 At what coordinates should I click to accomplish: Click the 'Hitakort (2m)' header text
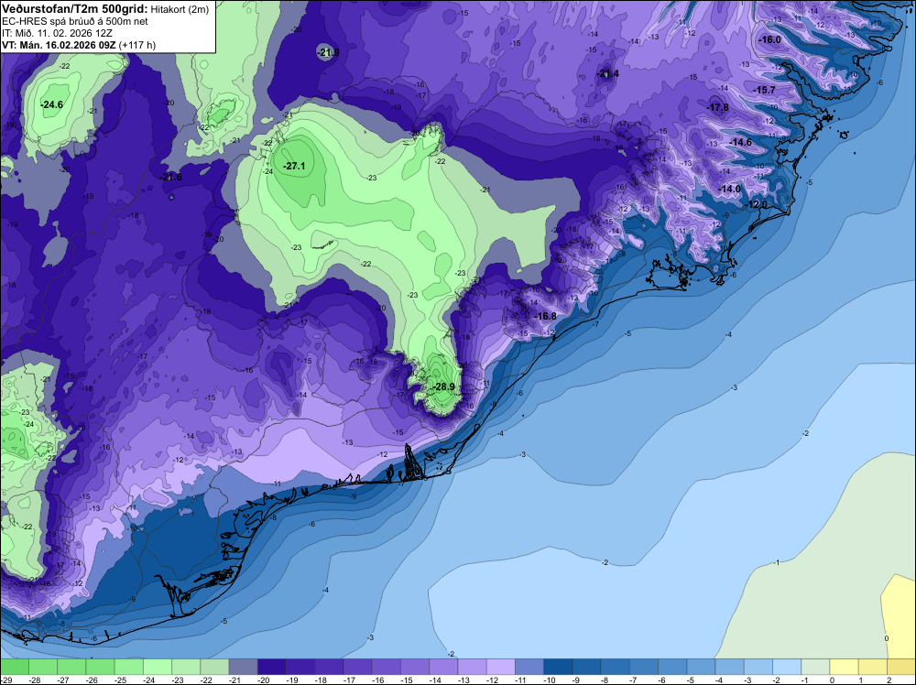[x=180, y=9]
